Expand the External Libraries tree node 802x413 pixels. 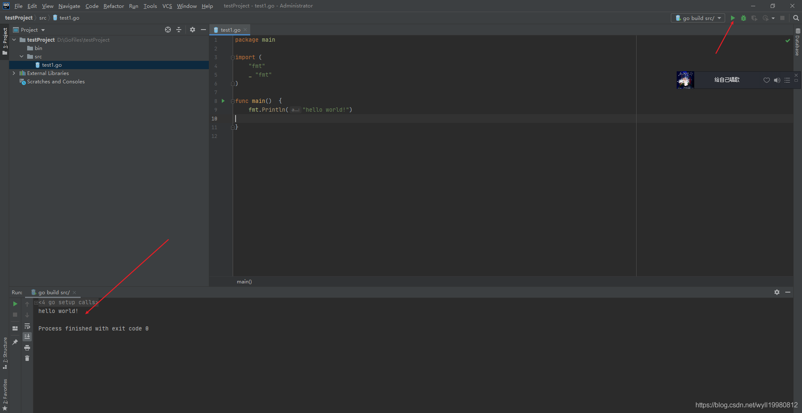point(14,73)
